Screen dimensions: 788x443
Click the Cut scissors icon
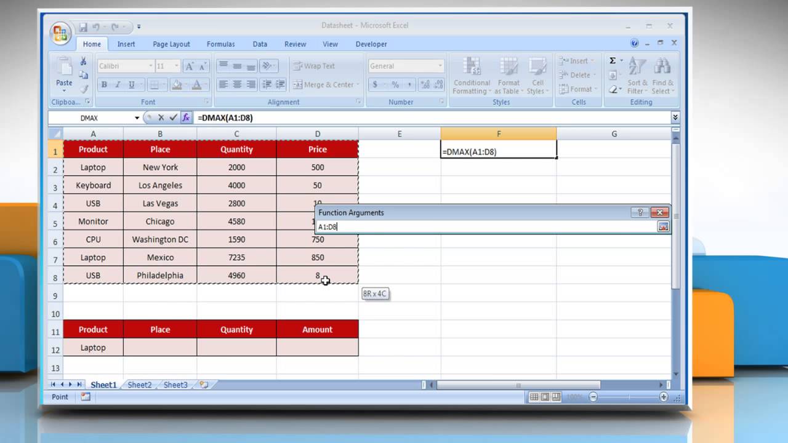[x=83, y=62]
